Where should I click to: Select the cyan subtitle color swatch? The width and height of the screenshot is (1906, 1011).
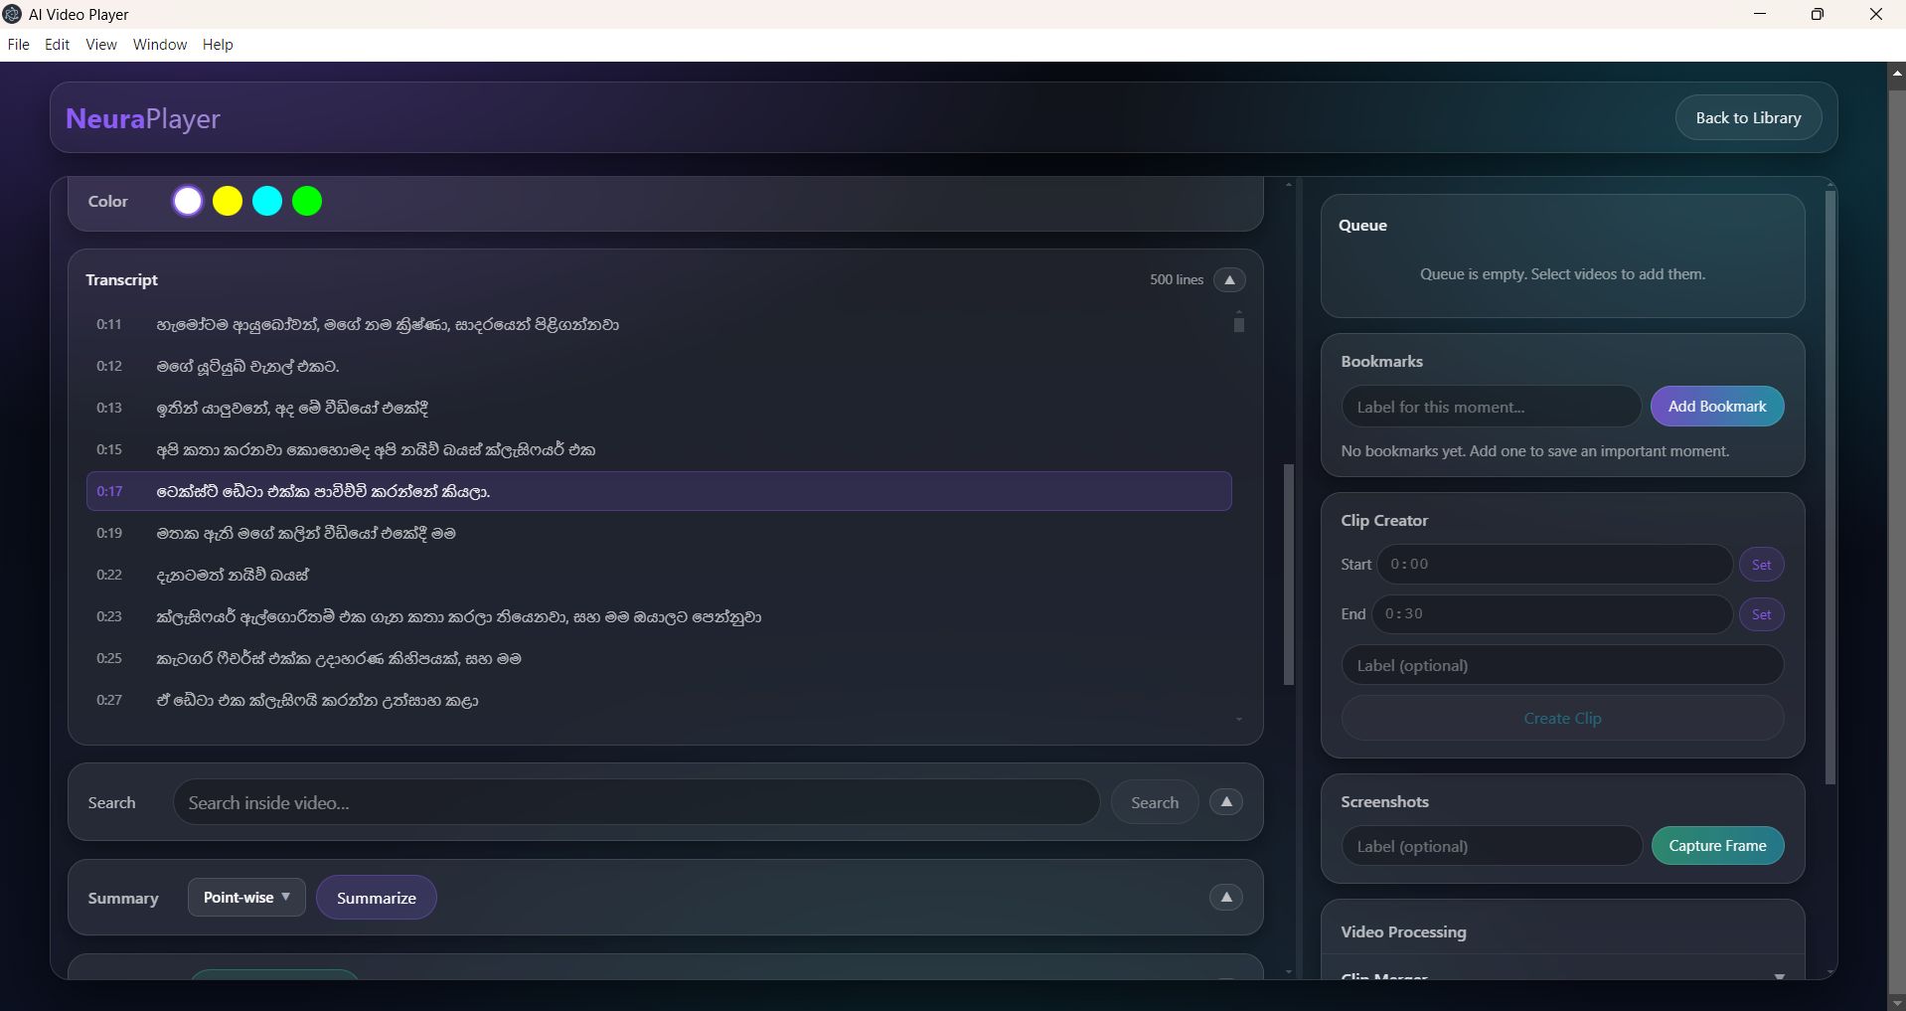pos(267,201)
